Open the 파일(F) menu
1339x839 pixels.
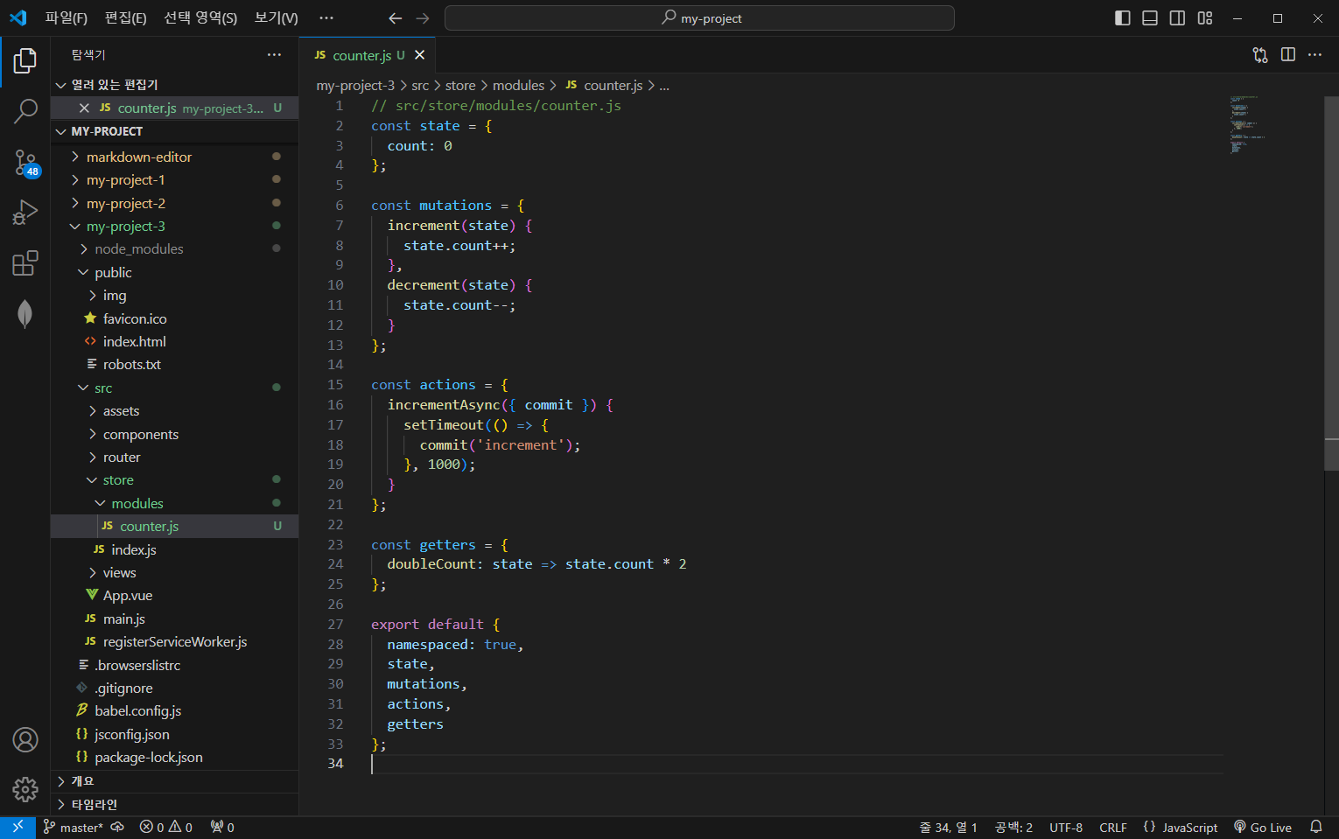click(x=66, y=17)
